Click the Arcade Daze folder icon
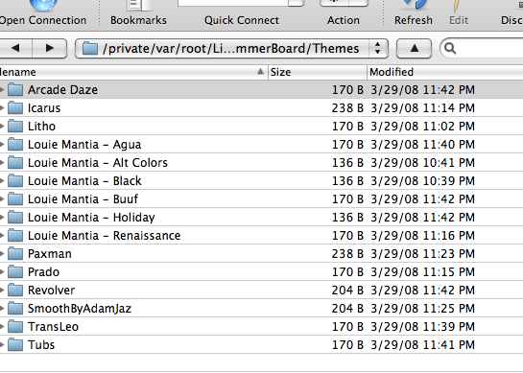Image resolution: width=523 pixels, height=373 pixels. (15, 89)
